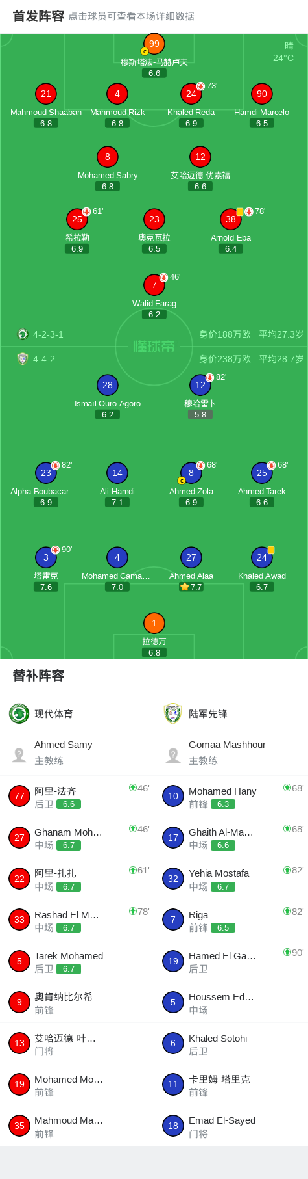Open substitute Emad El-Sayed number 18
This screenshot has height=1179, width=308.
231,1126
